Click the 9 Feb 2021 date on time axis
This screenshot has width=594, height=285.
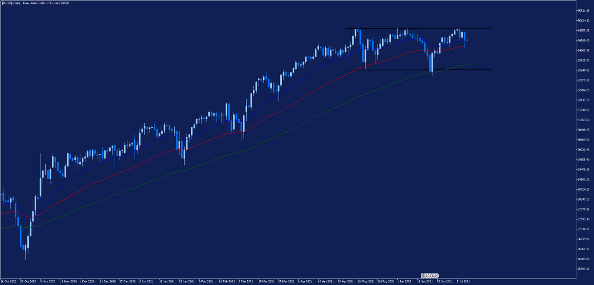207,281
